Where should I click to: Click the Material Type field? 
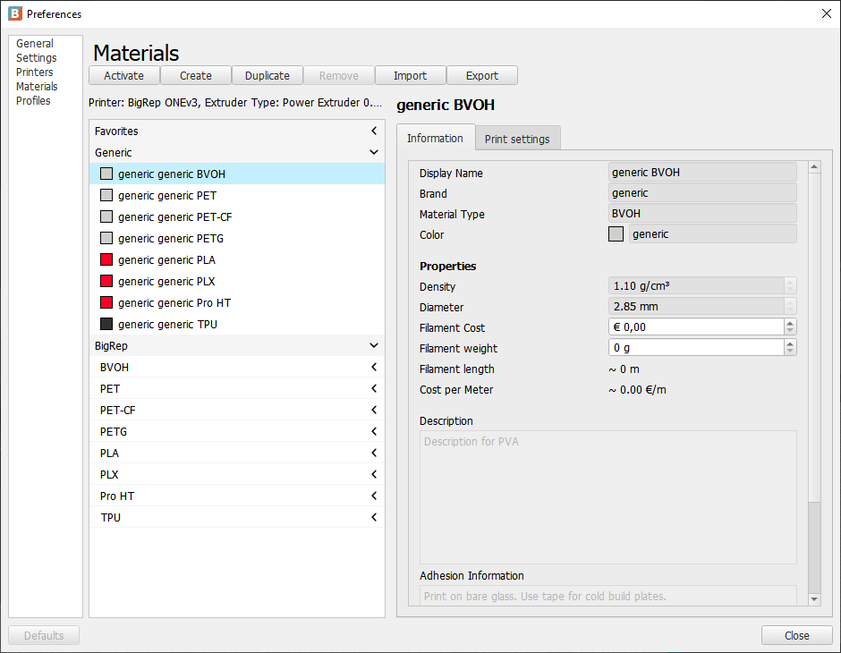(702, 214)
